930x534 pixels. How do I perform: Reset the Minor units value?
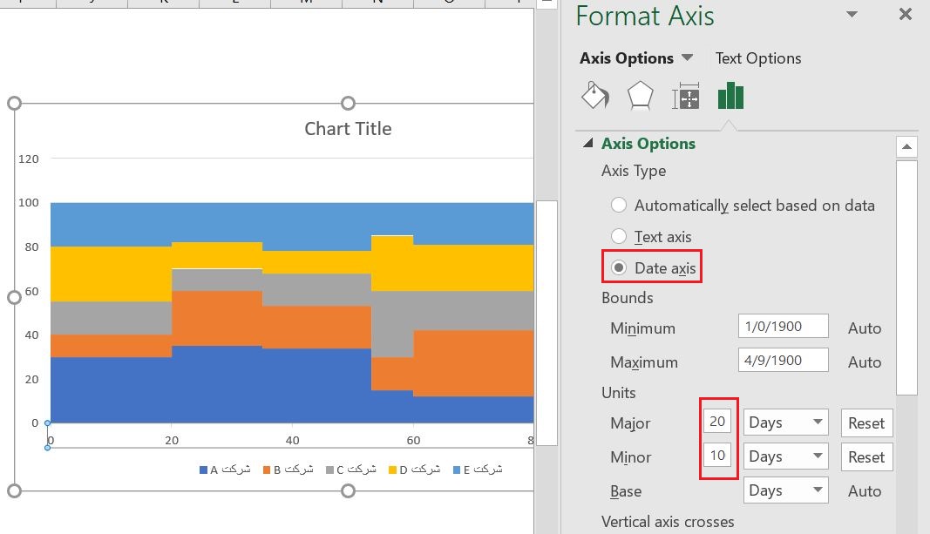tap(866, 457)
